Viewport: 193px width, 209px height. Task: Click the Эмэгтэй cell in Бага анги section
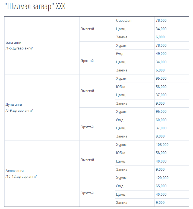click(97, 29)
